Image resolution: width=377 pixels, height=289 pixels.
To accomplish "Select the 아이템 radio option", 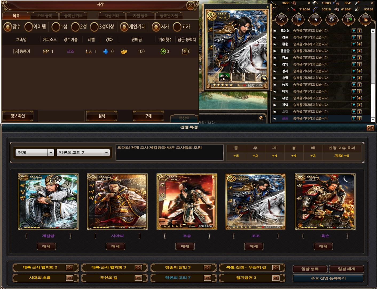I will pyautogui.click(x=29, y=27).
